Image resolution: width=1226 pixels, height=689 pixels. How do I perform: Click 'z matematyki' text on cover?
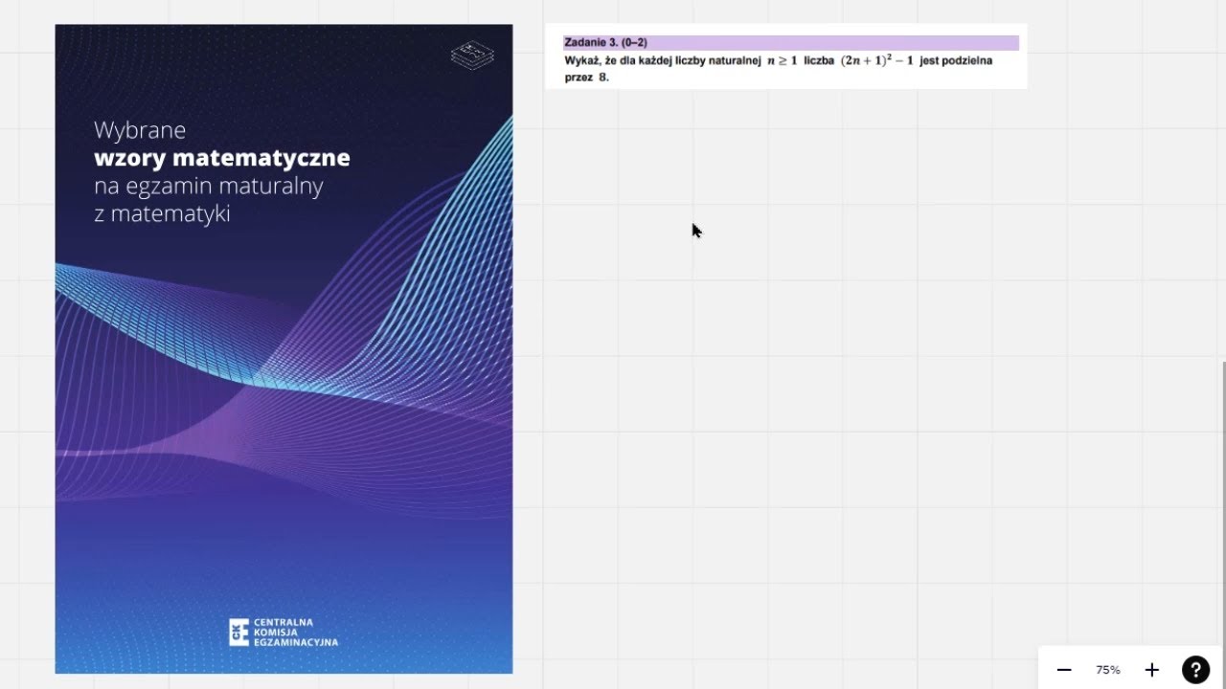coord(162,214)
